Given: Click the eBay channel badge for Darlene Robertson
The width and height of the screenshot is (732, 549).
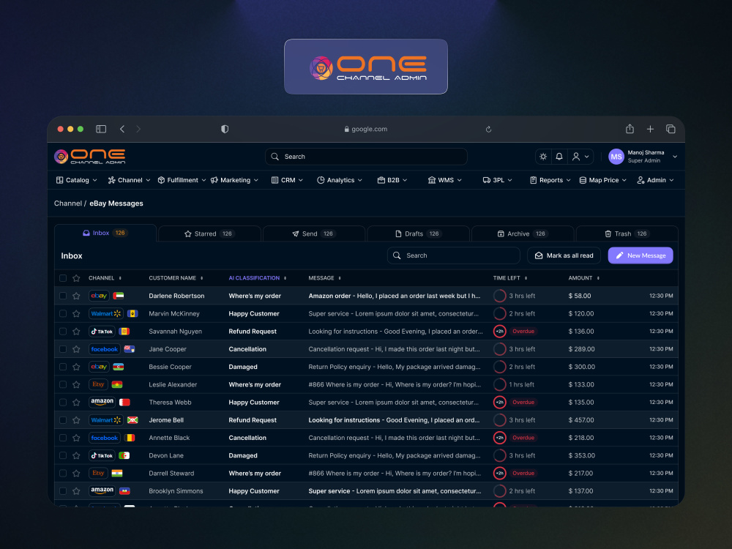Looking at the screenshot, I should (99, 296).
